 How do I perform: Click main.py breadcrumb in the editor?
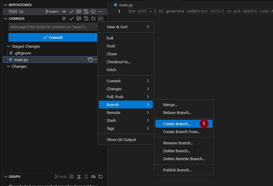pos(123,5)
